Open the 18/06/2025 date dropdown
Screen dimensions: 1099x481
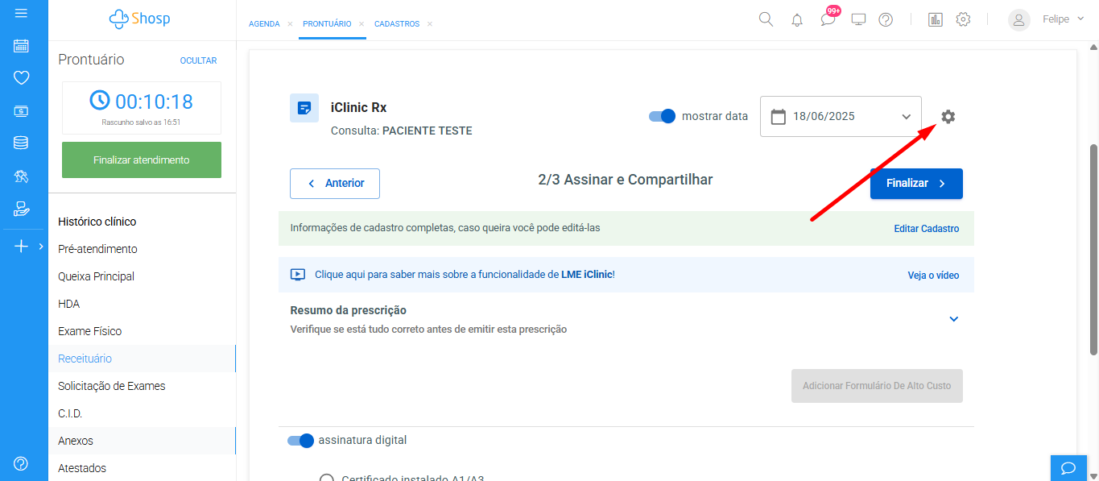pos(841,117)
